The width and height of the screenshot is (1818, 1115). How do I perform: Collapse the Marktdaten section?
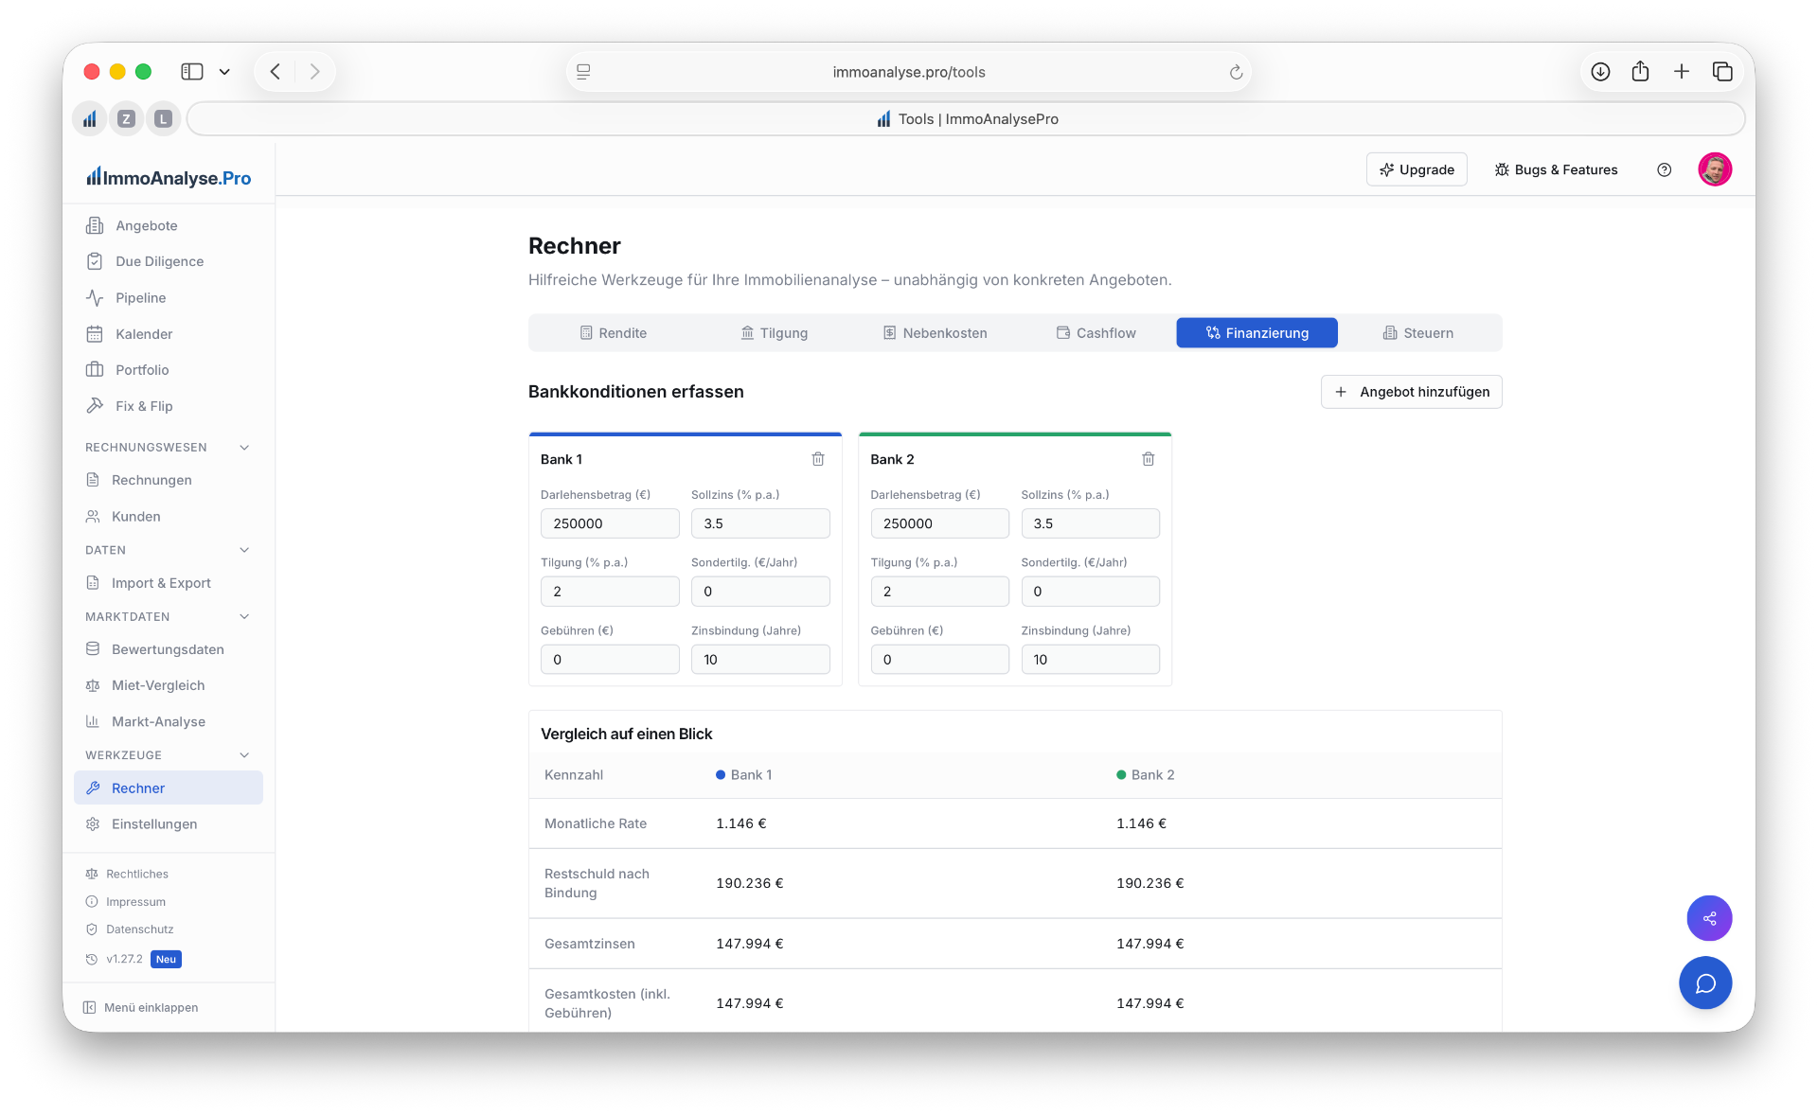click(244, 616)
